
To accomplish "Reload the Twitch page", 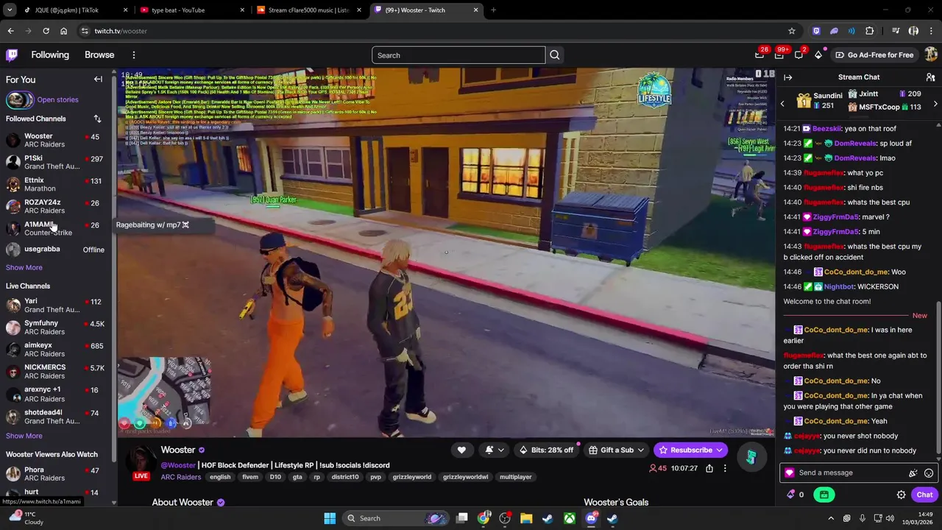I will (x=46, y=31).
